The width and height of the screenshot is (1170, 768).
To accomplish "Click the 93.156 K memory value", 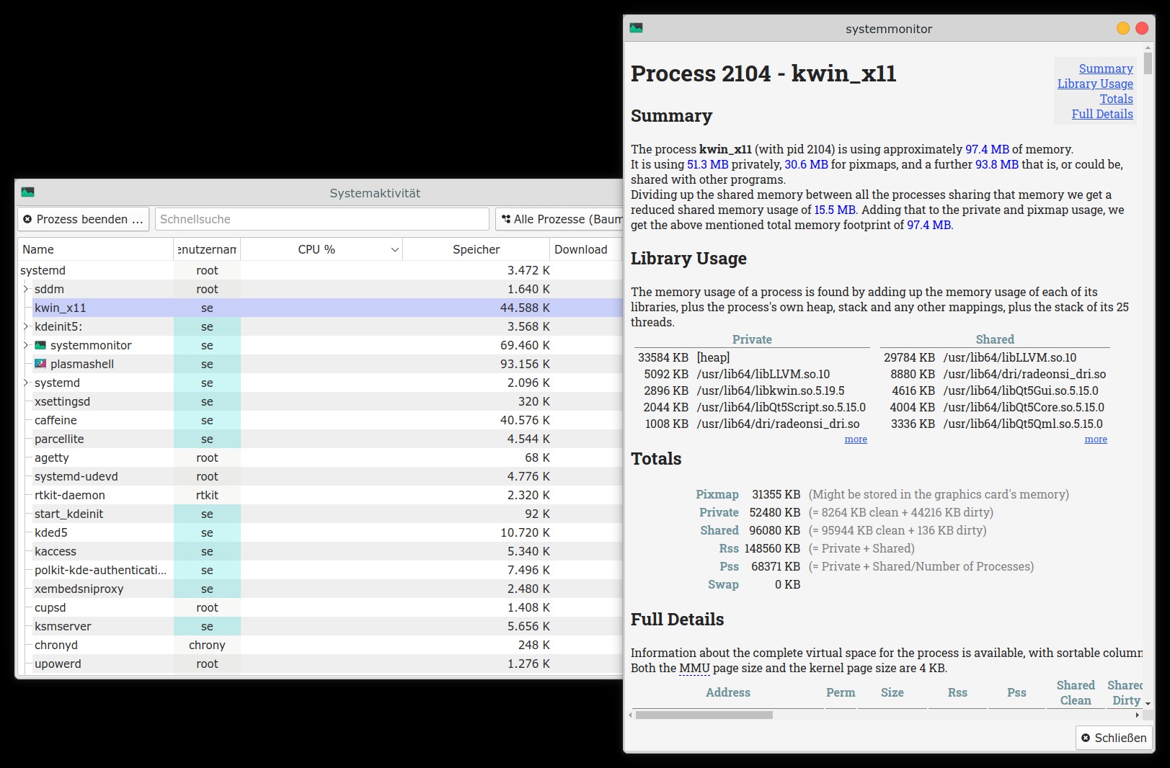I will [525, 364].
